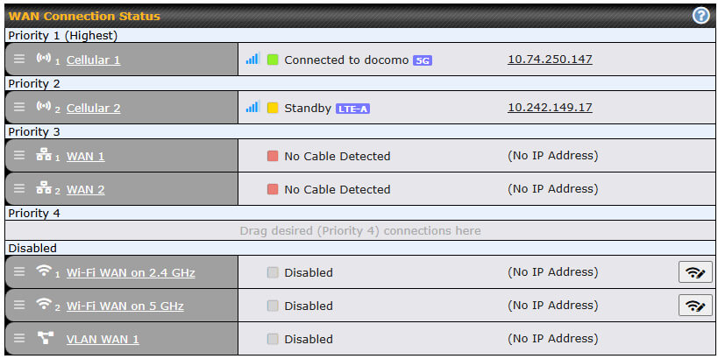Viewport: 718px width, 359px height.
Task: Click signal strength bars for Cellular 2
Action: pos(252,107)
